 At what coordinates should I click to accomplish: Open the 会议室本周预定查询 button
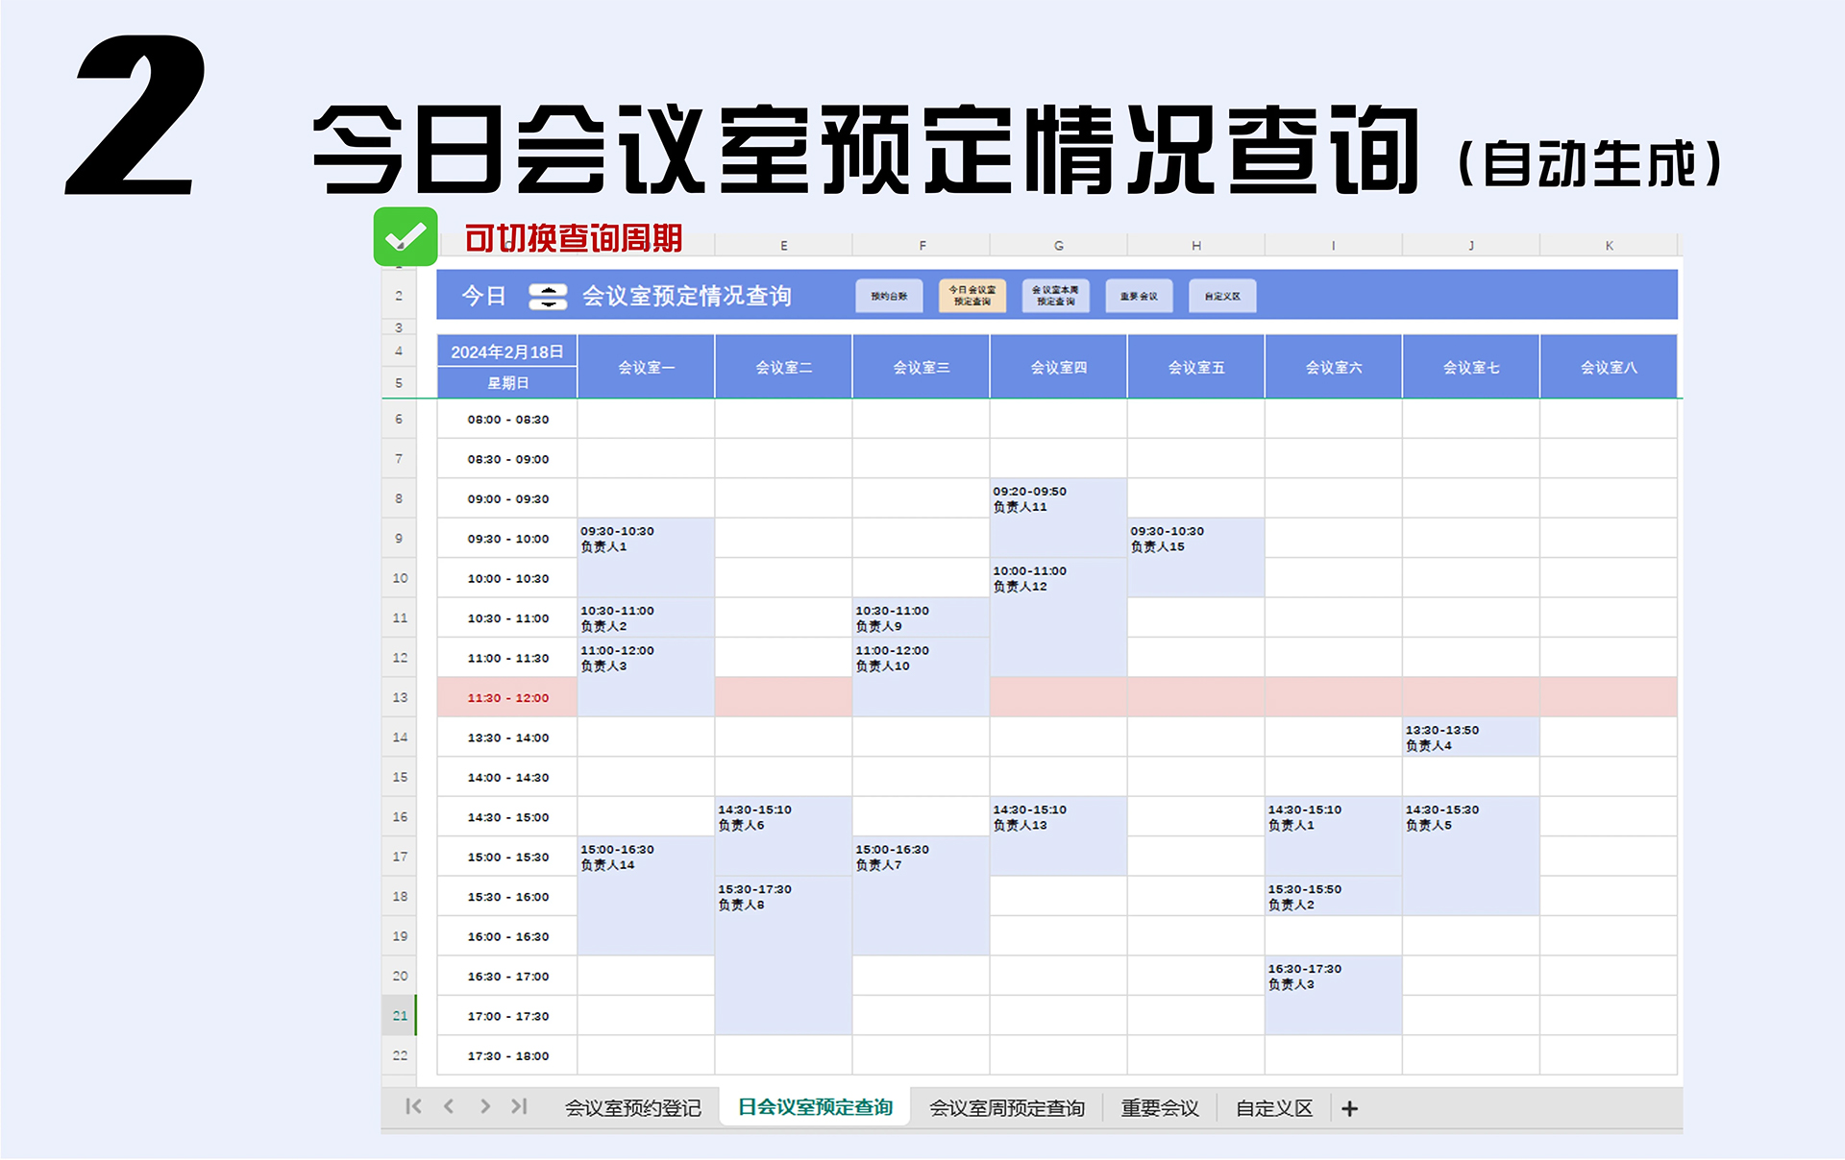(1055, 297)
